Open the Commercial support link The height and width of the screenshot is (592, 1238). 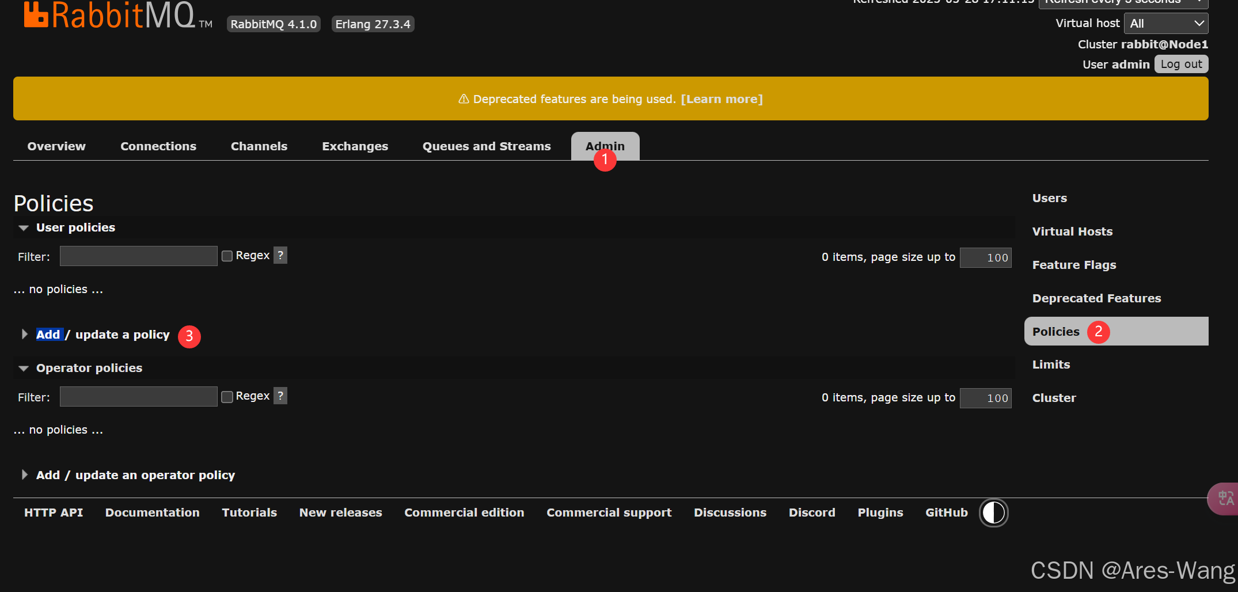[609, 513]
